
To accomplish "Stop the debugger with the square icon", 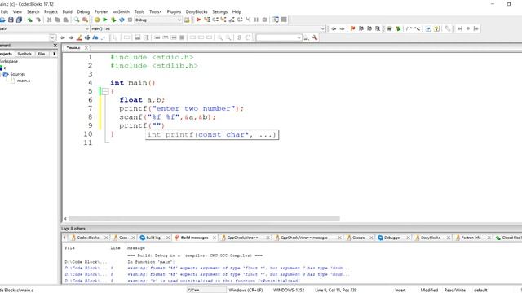I will click(x=264, y=20).
